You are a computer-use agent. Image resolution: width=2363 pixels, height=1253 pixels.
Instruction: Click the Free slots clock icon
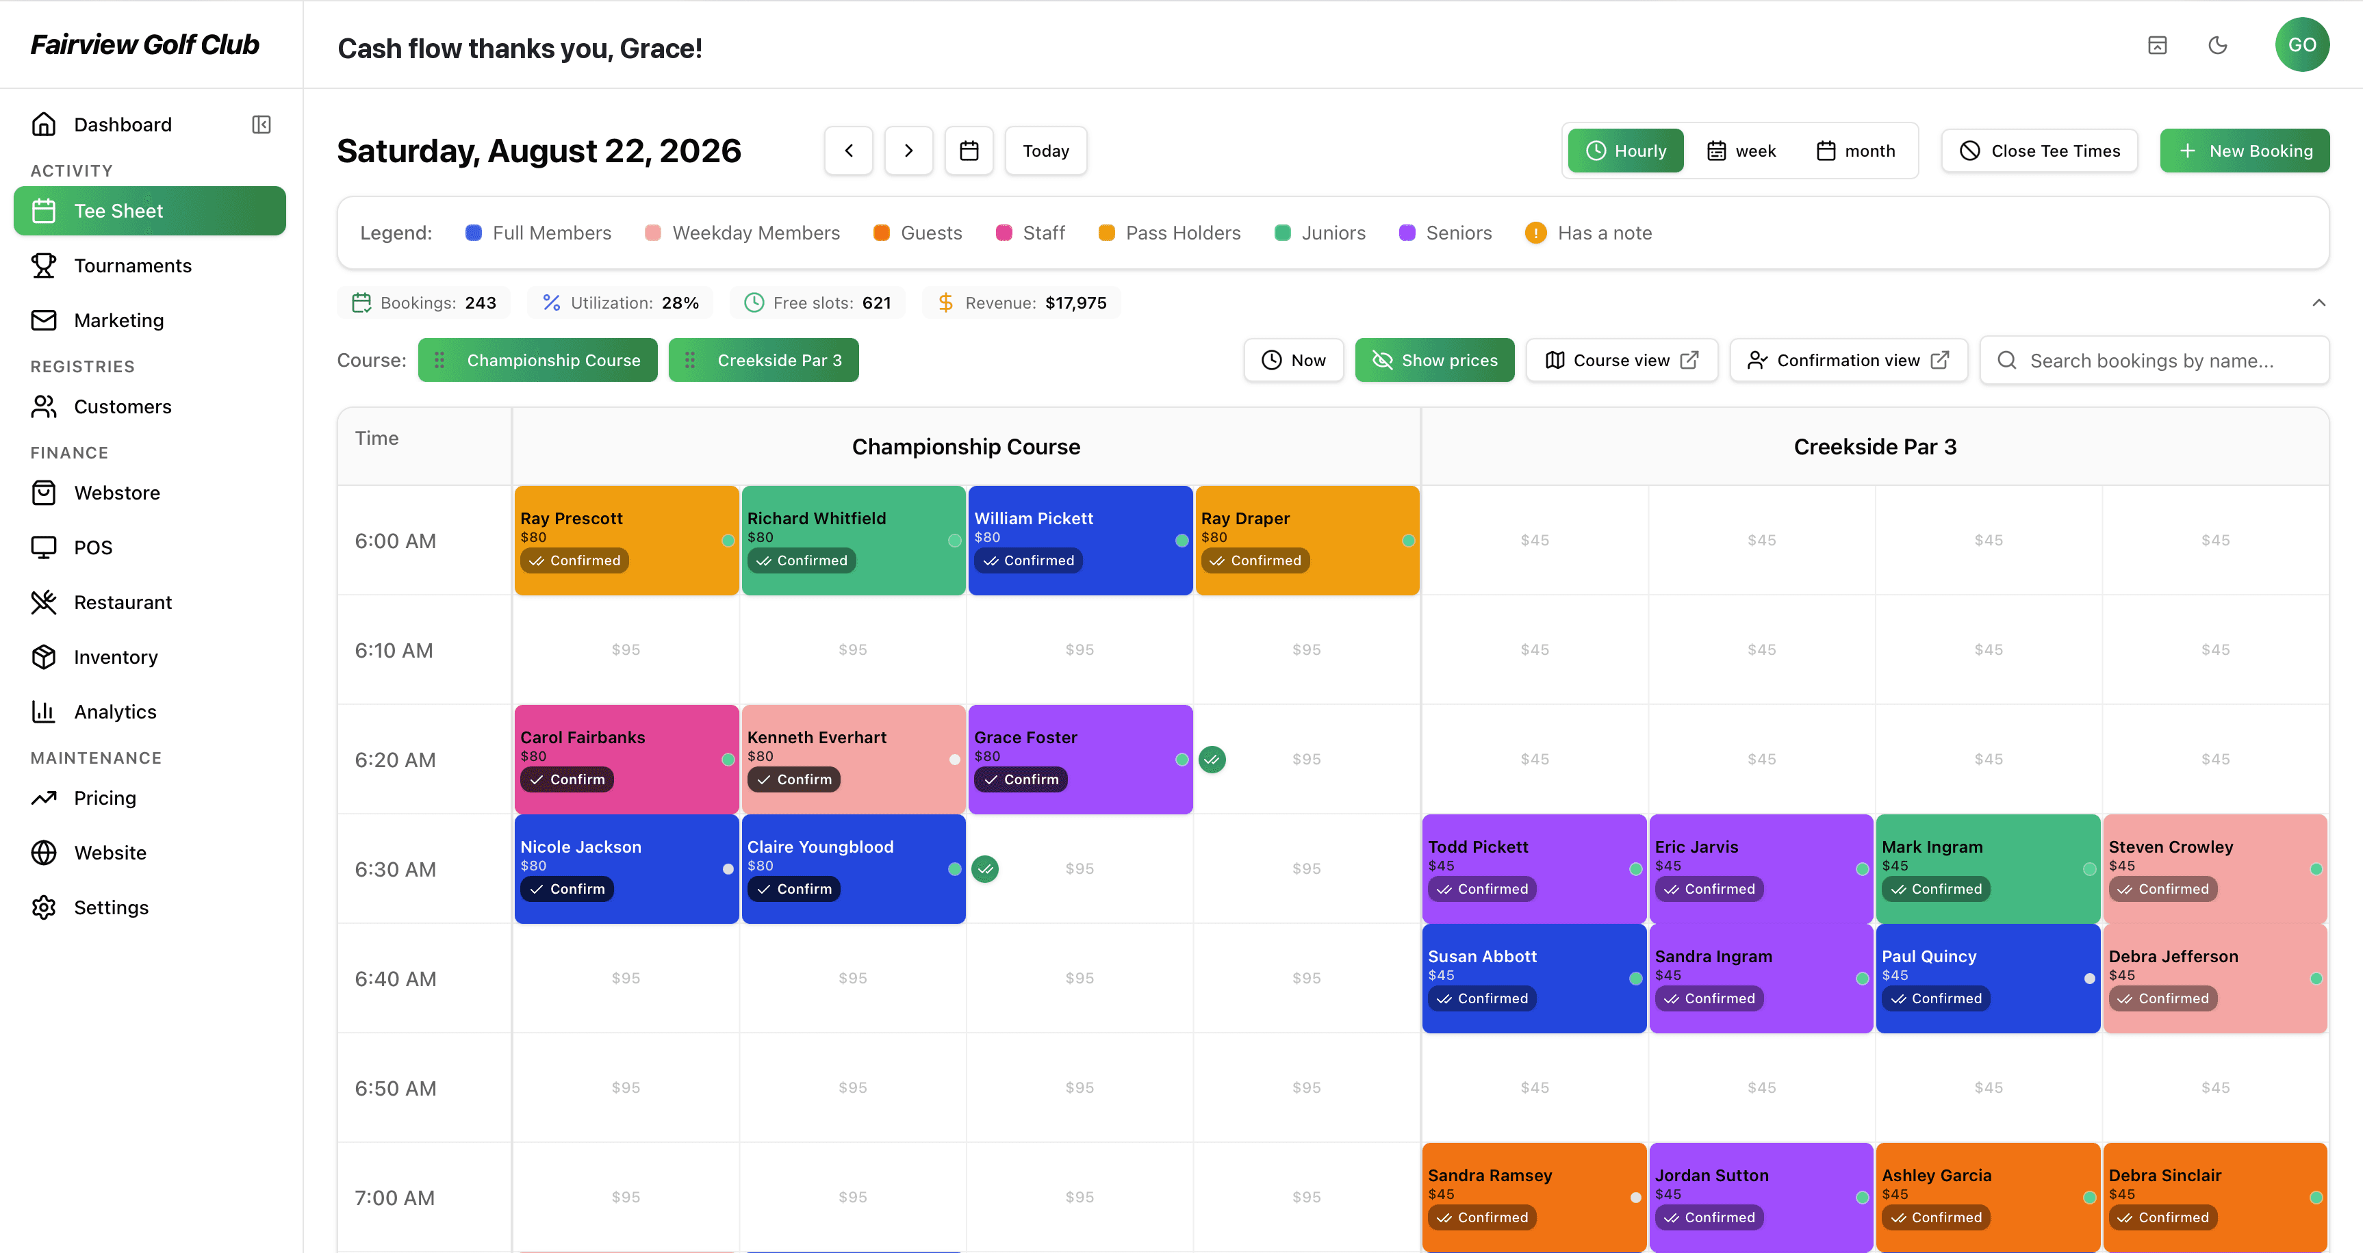754,302
